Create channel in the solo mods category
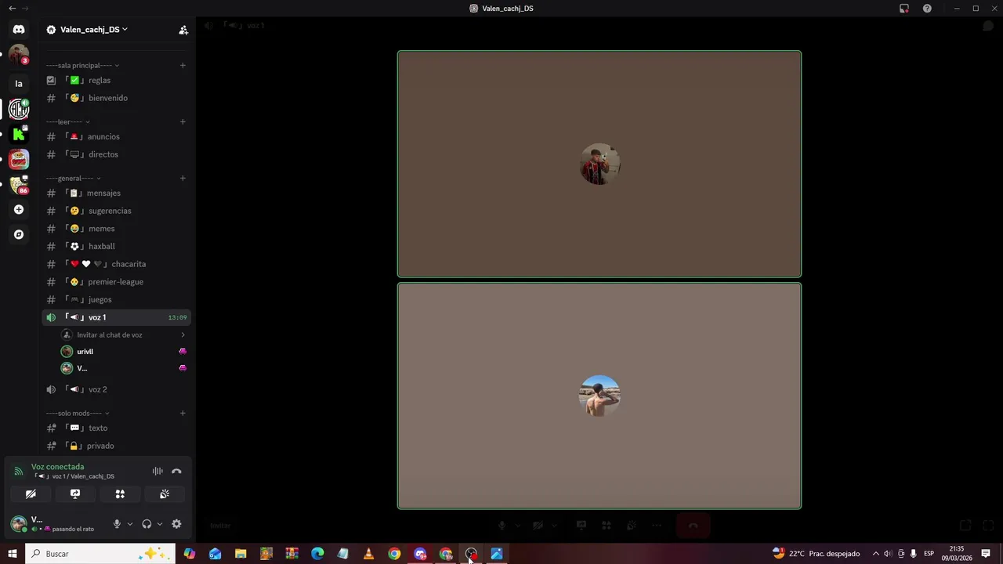 click(x=183, y=413)
